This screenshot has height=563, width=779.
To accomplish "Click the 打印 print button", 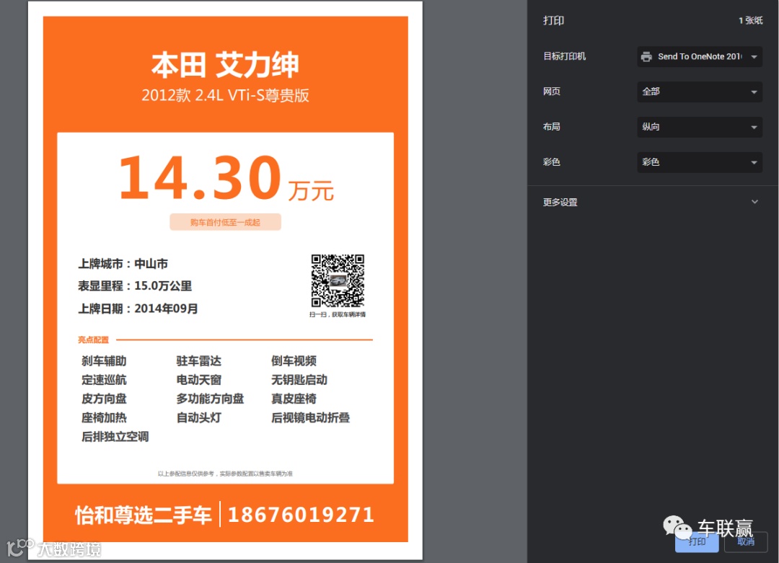I will (x=697, y=541).
